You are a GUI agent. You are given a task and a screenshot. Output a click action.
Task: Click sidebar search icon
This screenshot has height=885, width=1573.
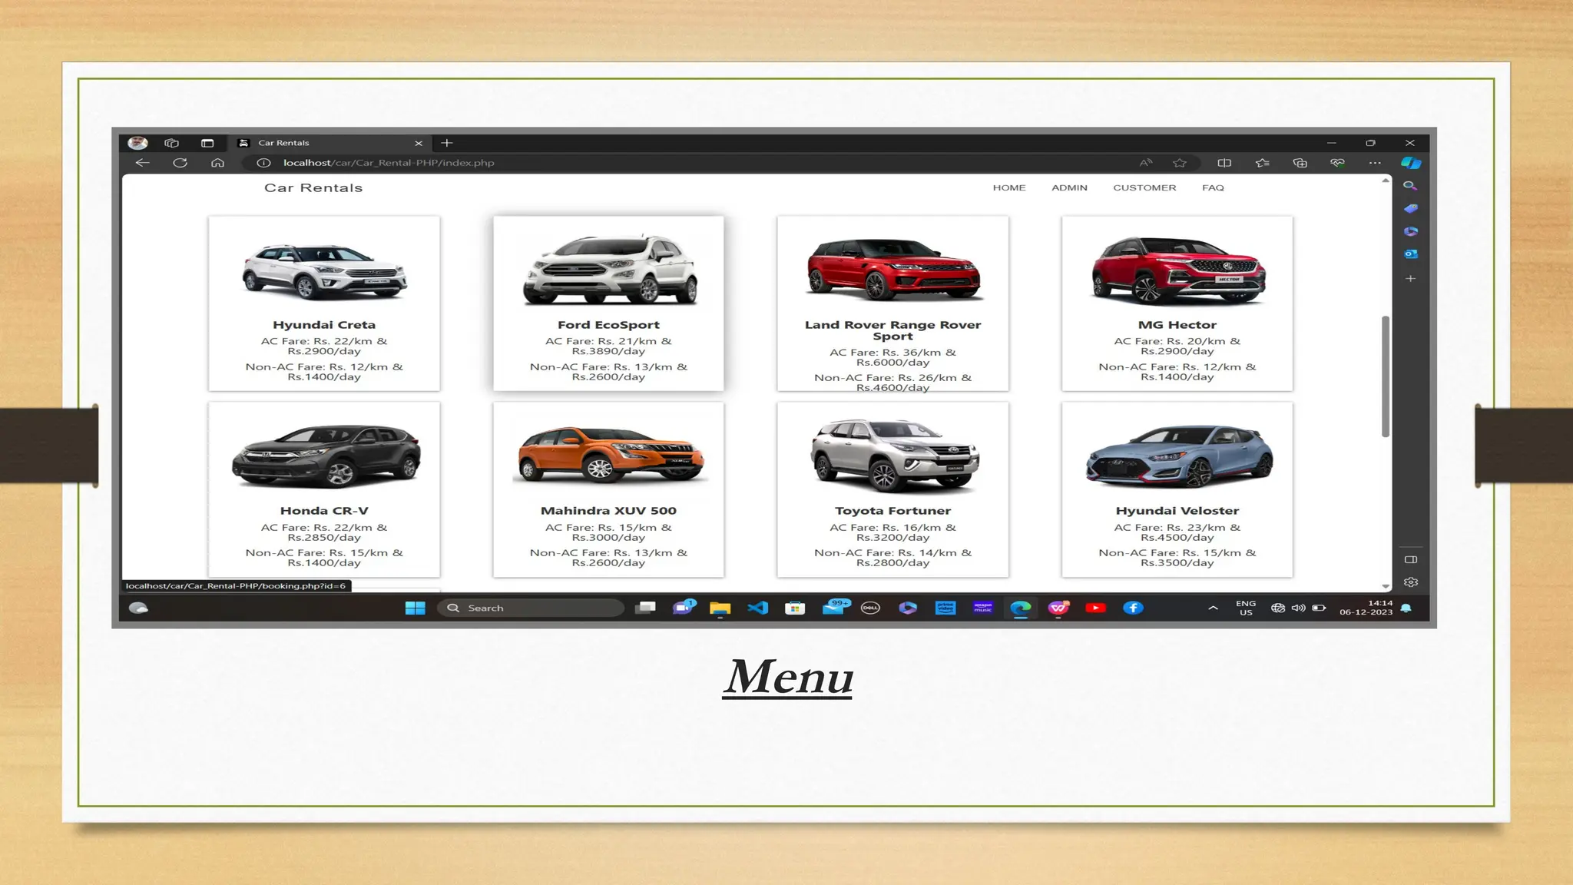(1410, 186)
